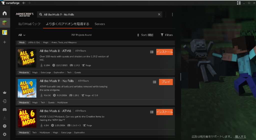This screenshot has height=140, width=256.
Task: Toggle the Filters panel
Action: point(167,35)
